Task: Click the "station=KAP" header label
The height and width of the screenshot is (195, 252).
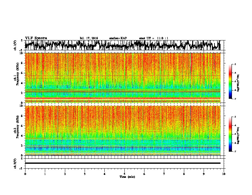Action: pos(118,38)
